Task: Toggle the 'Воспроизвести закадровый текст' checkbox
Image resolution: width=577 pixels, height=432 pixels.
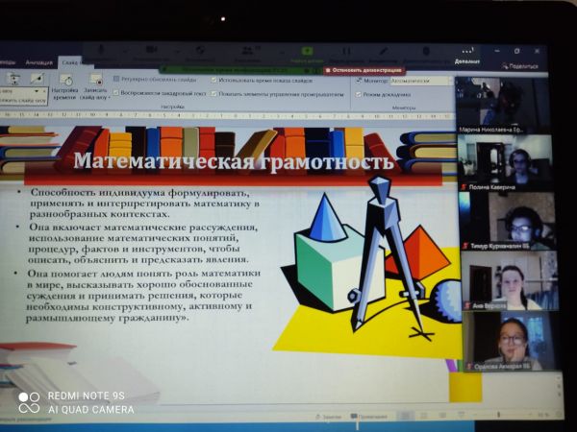Action: click(116, 93)
